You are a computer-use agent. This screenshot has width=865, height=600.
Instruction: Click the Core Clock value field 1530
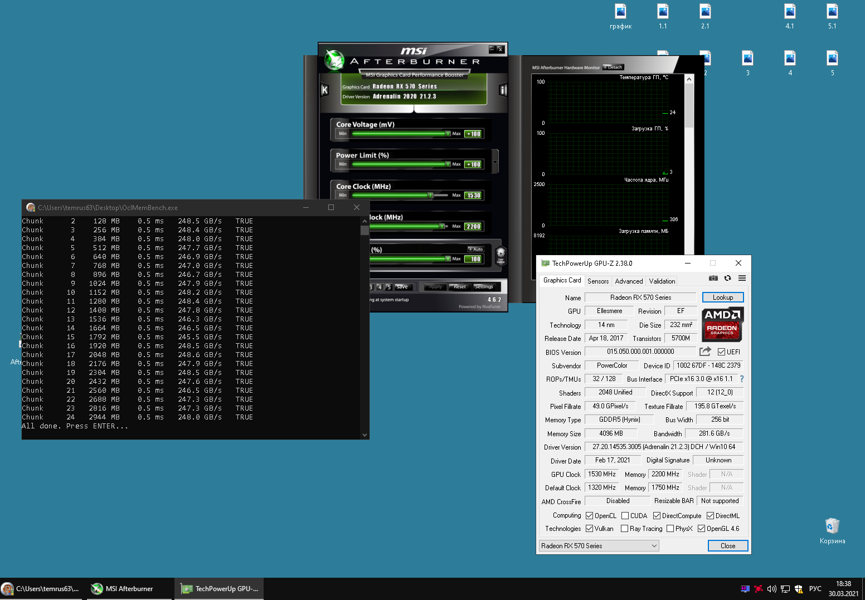pos(474,196)
